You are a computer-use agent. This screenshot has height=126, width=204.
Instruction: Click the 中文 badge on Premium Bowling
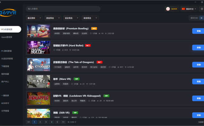[x=94, y=29]
